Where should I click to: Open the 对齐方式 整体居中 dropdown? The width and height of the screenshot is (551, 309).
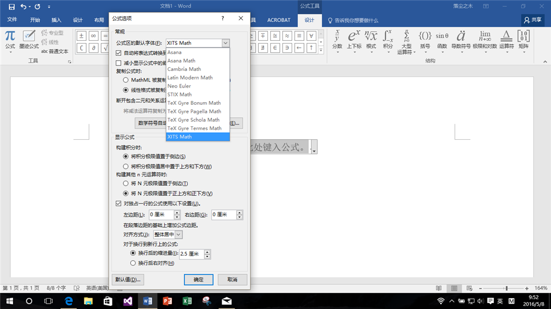[x=179, y=234]
